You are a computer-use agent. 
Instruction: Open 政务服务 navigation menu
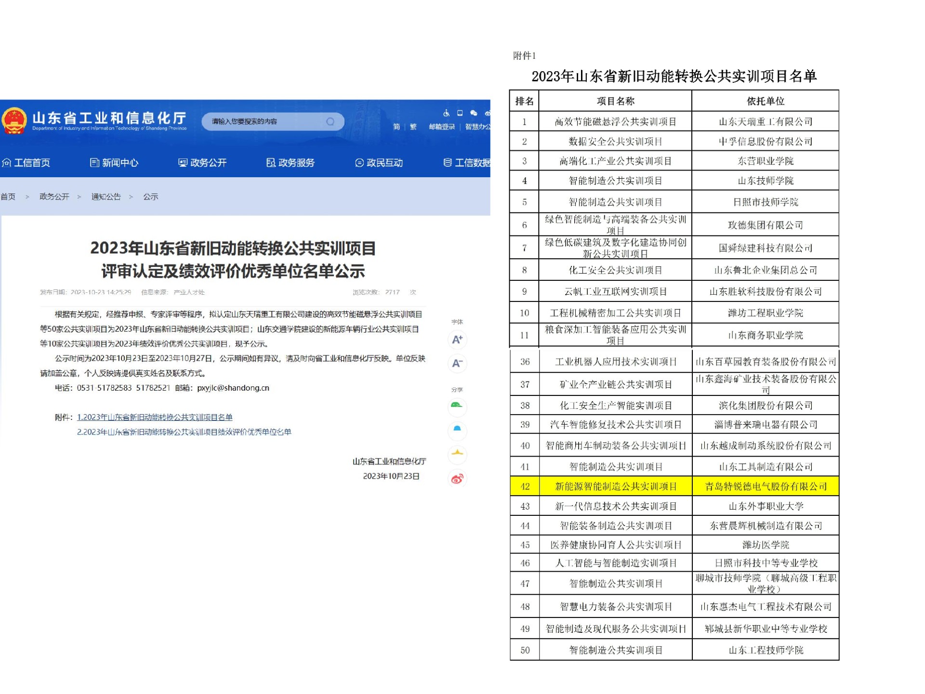coord(291,163)
